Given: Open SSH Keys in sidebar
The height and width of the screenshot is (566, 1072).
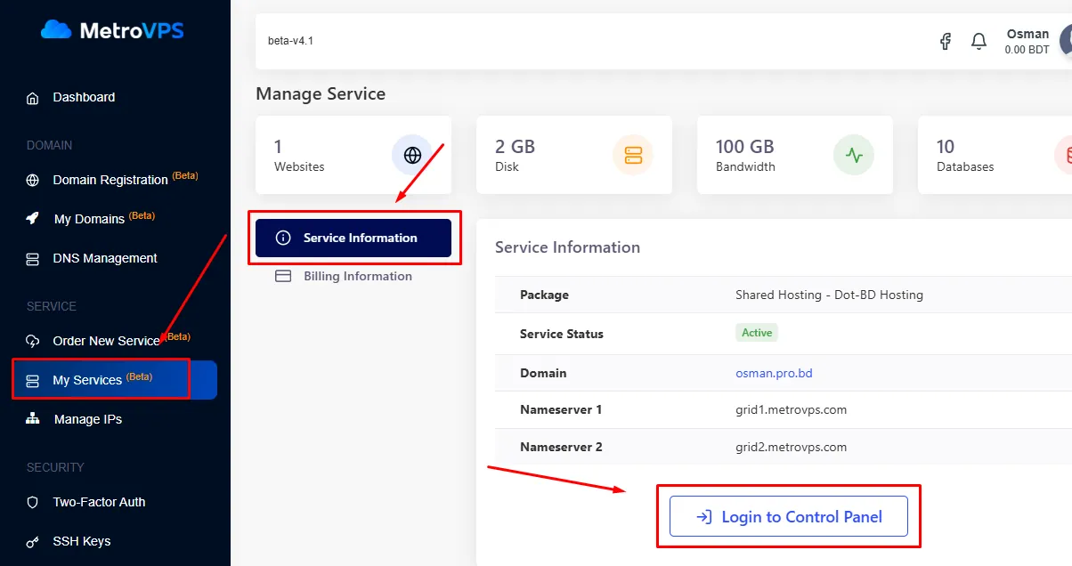Looking at the screenshot, I should (81, 541).
